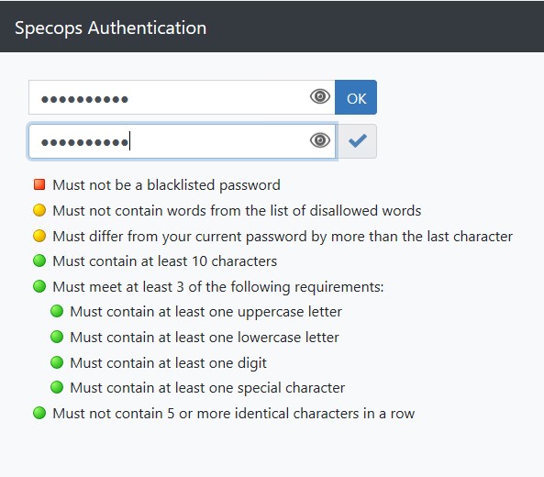Click the Specops Authentication title text

click(110, 28)
